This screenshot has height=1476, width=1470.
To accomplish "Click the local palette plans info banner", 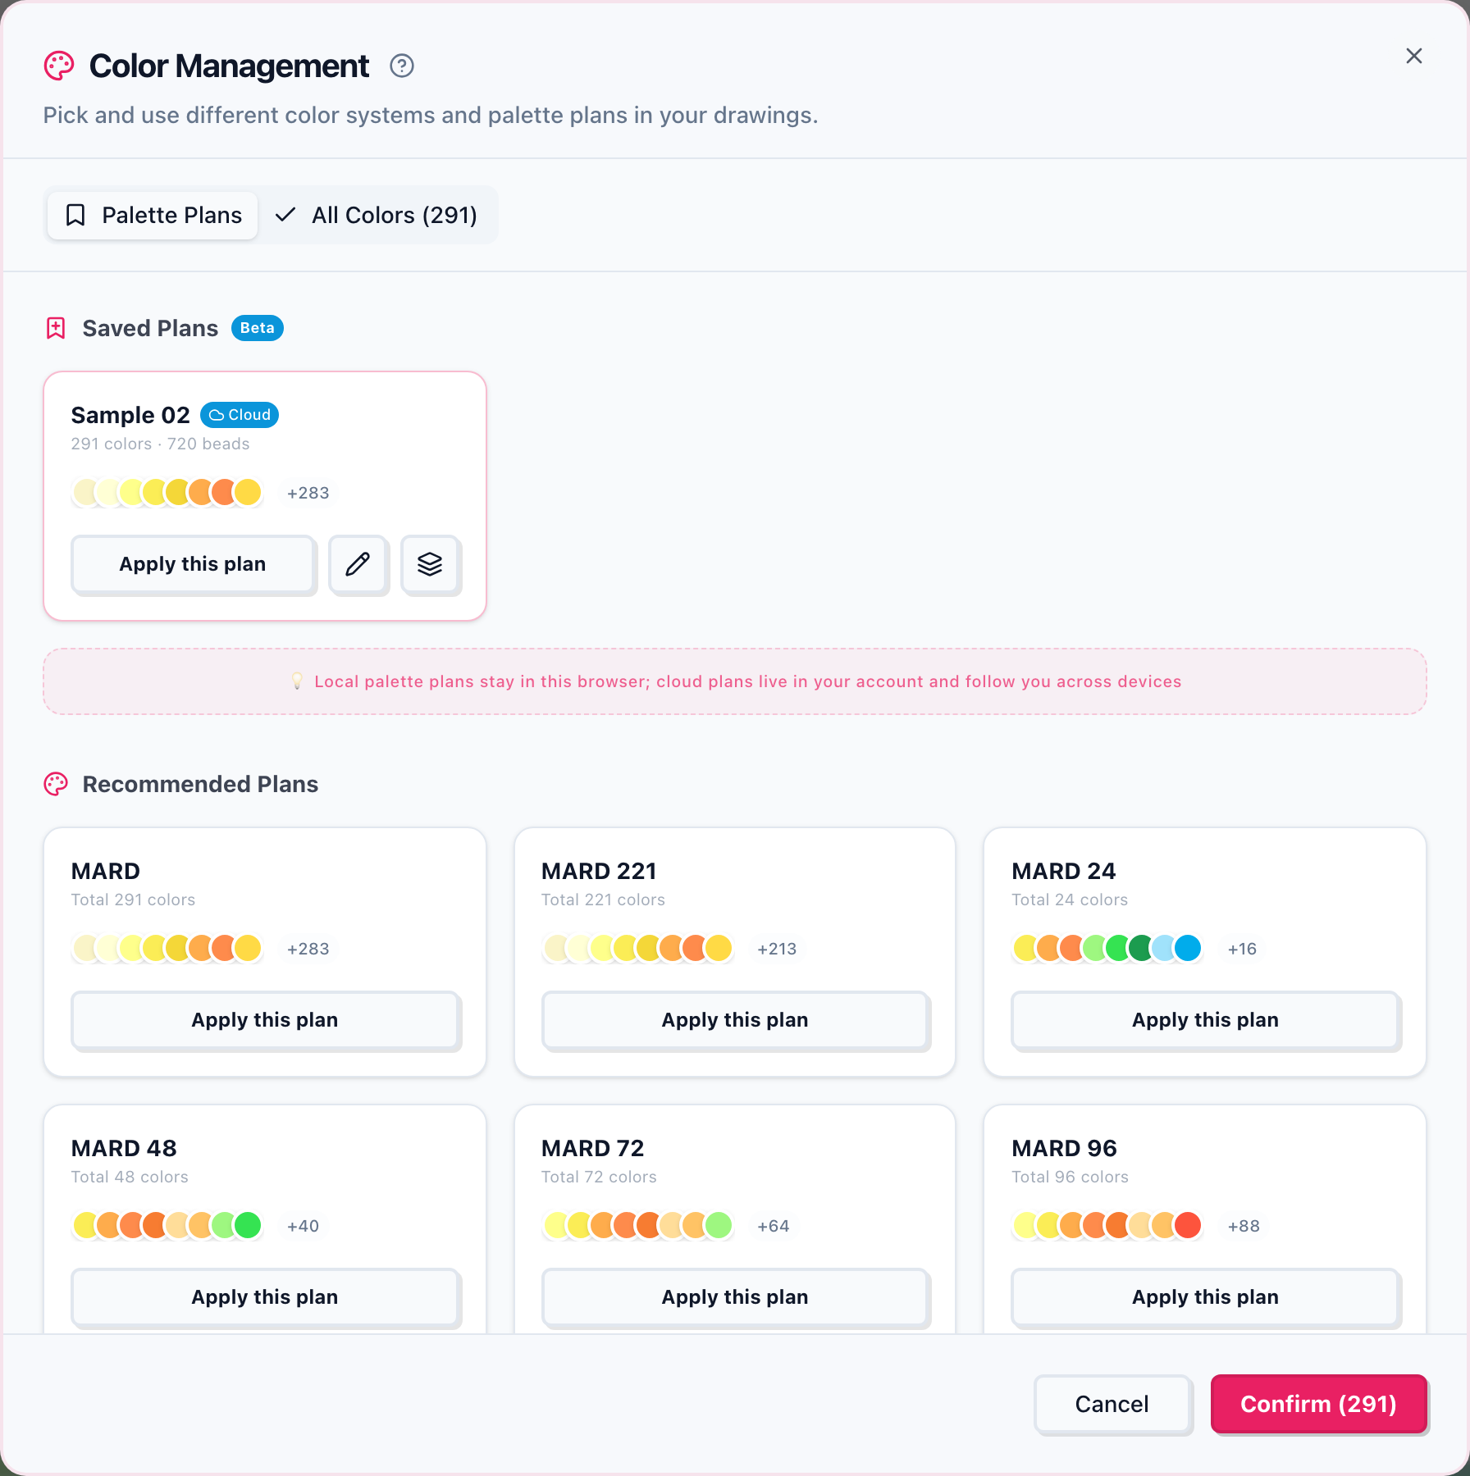I will click(x=735, y=681).
